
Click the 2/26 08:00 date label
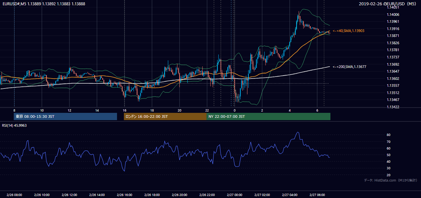tap(14, 195)
